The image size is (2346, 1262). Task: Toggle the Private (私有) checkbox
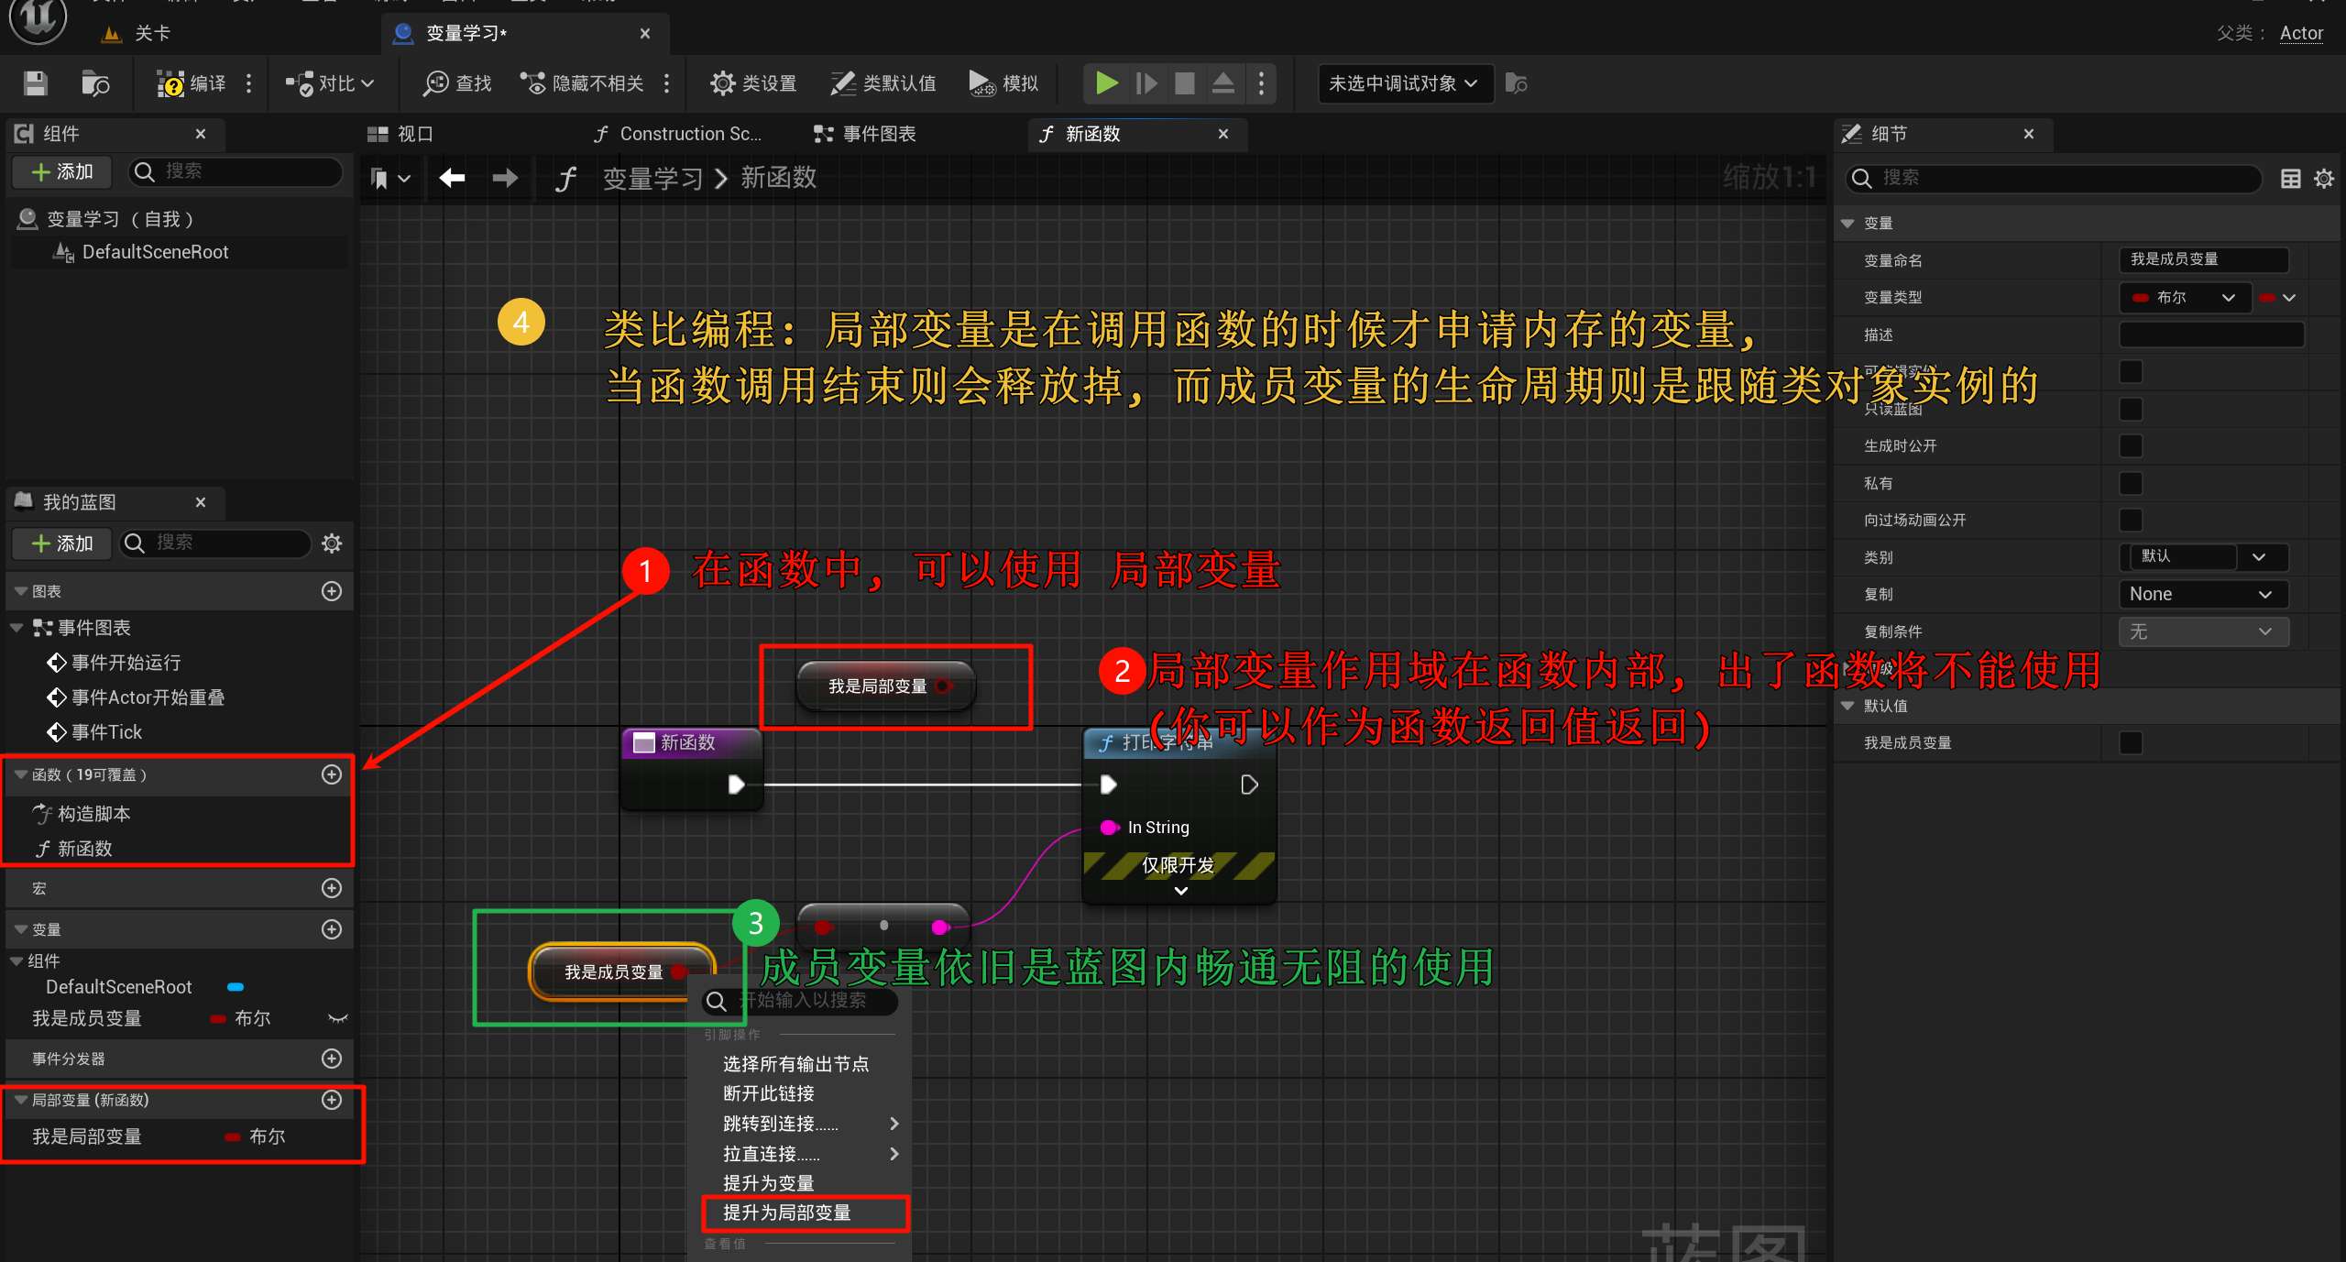point(2131,483)
